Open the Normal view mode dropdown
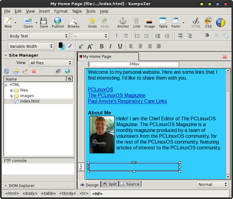The height and width of the screenshot is (199, 233). [213, 184]
